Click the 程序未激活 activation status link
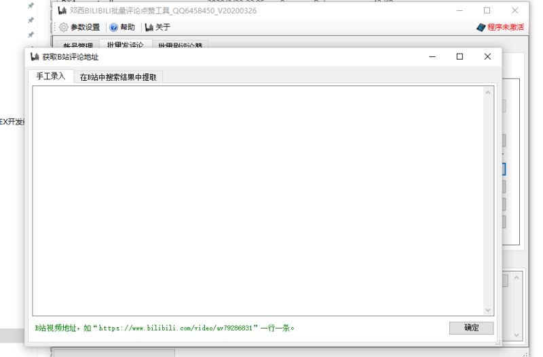Image resolution: width=543 pixels, height=357 pixels. pos(506,27)
